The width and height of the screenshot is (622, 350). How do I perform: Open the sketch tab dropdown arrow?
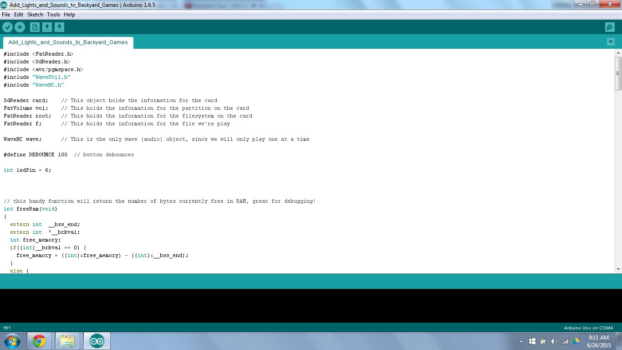(611, 42)
